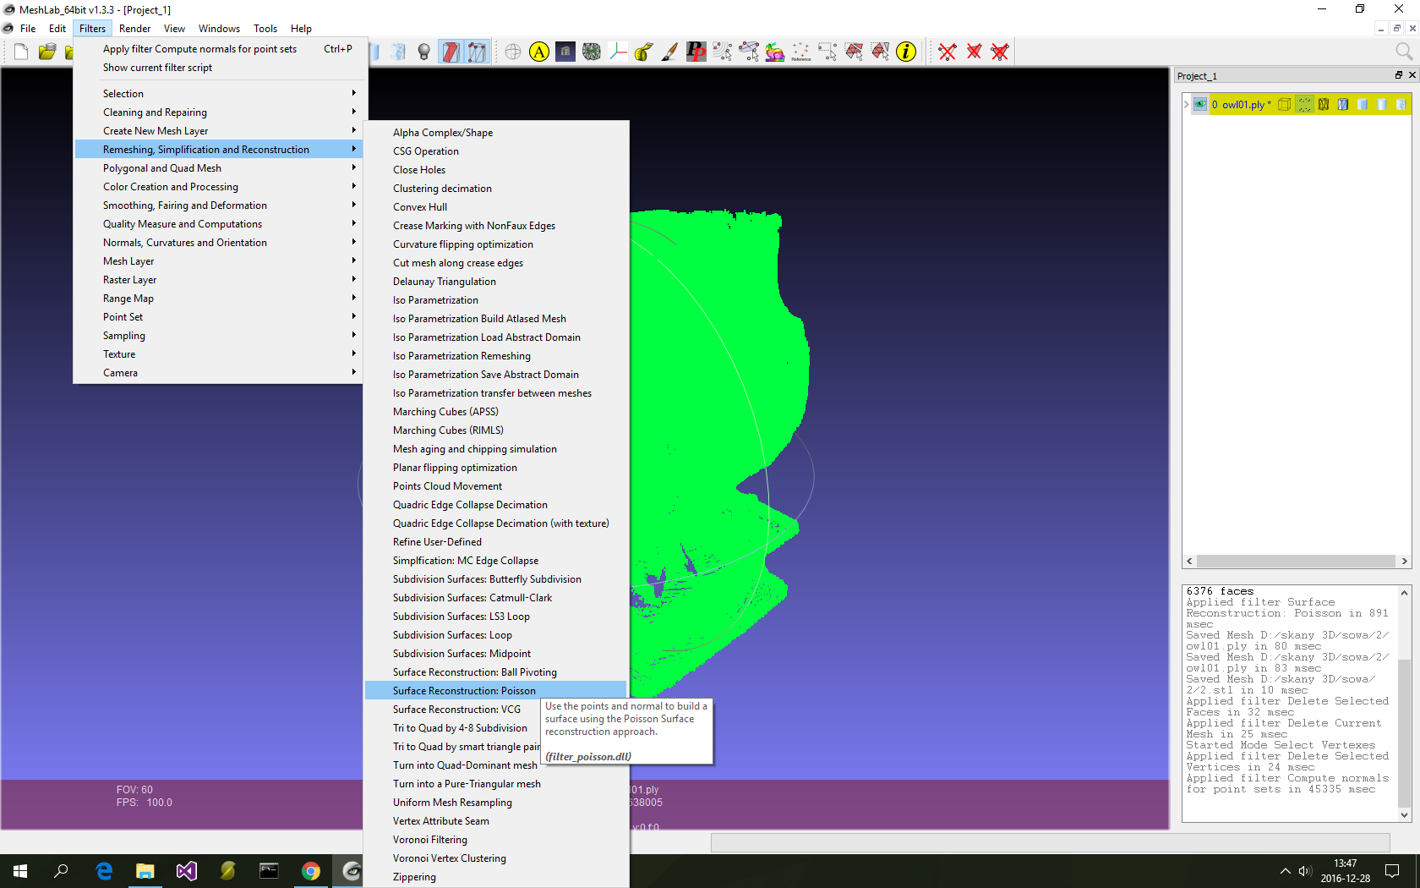Expand the Sampling submenu
This screenshot has width=1420, height=888.
coord(219,336)
